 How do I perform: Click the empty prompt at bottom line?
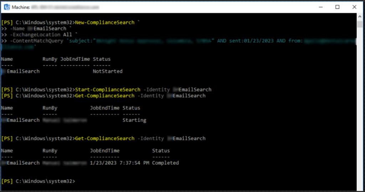click(38, 181)
